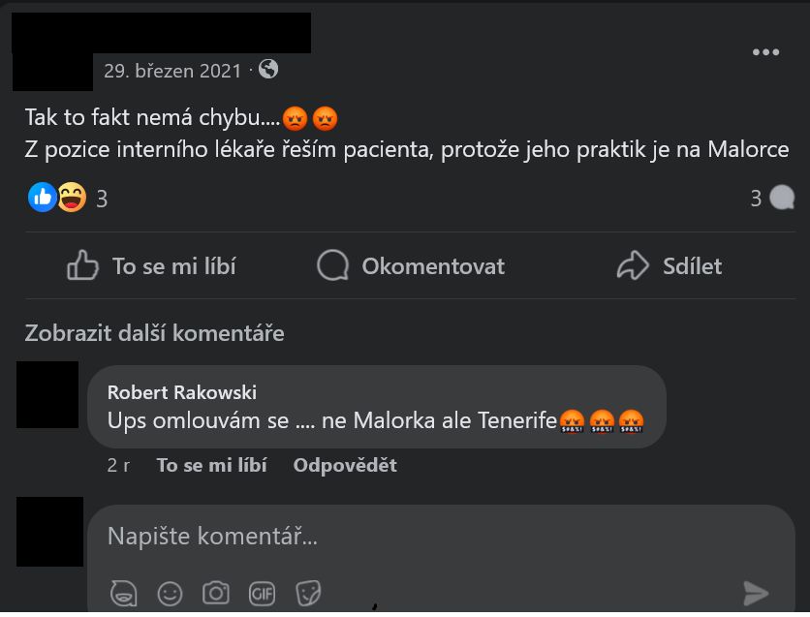Expand Zobrazit další komentáře

154,333
